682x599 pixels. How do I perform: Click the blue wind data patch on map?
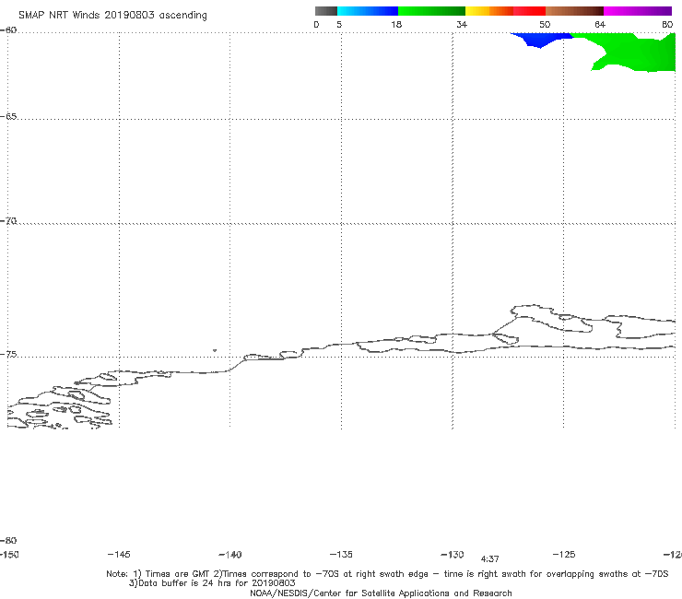click(540, 39)
